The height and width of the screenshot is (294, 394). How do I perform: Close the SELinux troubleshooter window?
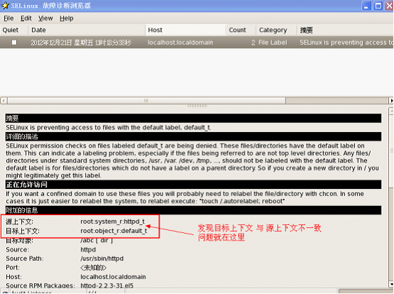389,6
